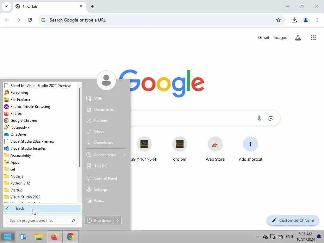This screenshot has height=243, width=324.
Task: Open the Run... dialog entry
Action: [106, 200]
